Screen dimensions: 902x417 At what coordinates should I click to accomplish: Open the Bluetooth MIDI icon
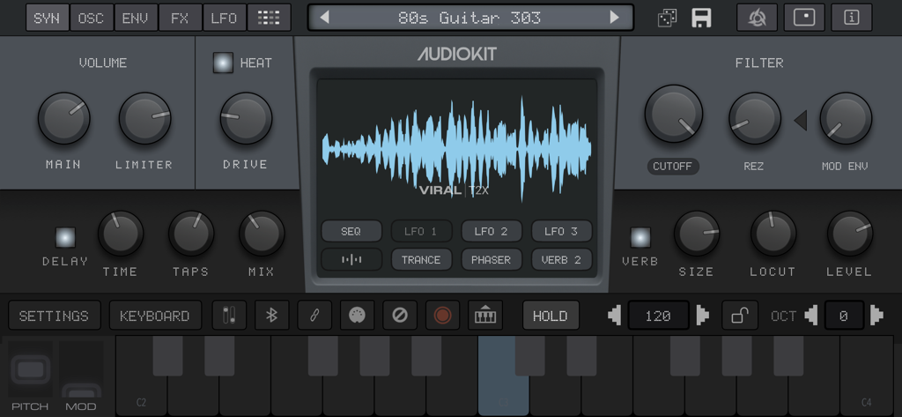[271, 315]
